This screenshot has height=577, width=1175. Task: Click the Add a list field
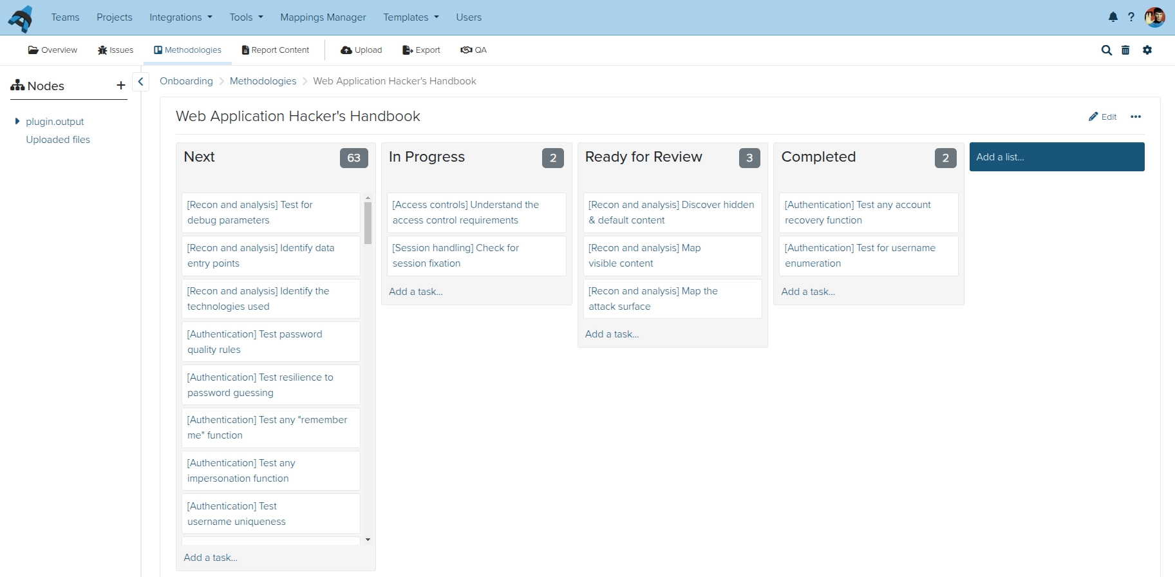pyautogui.click(x=1057, y=157)
